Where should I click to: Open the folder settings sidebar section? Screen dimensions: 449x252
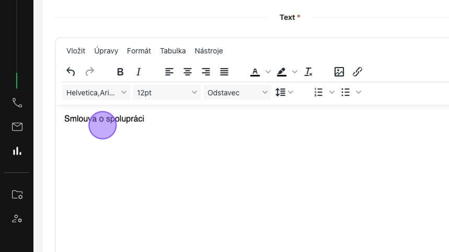pyautogui.click(x=17, y=194)
